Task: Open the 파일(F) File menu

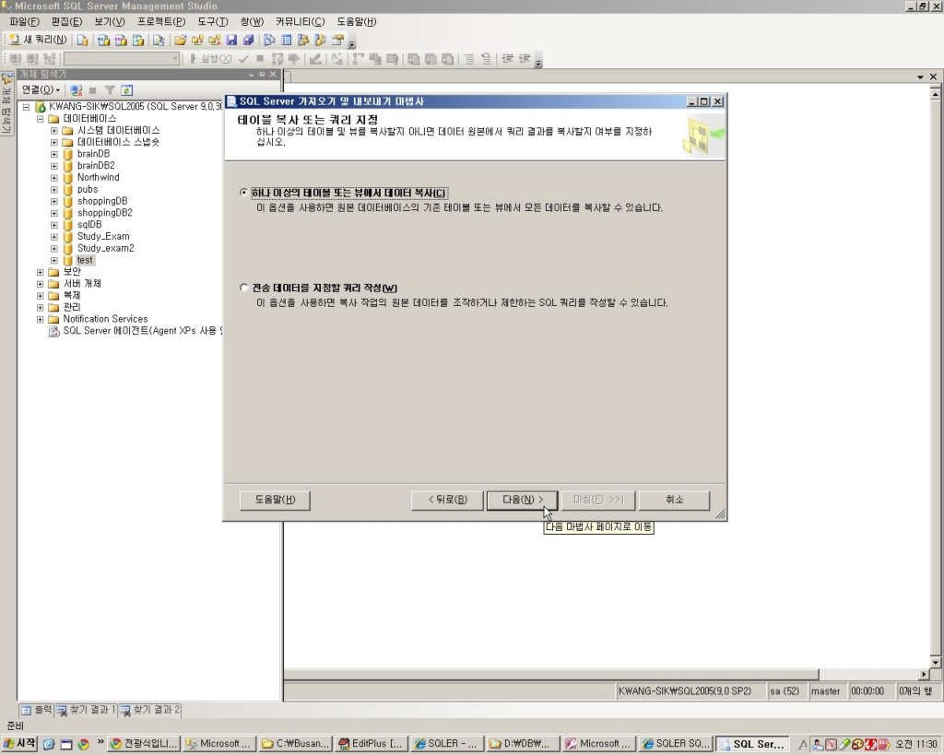Action: (25, 22)
